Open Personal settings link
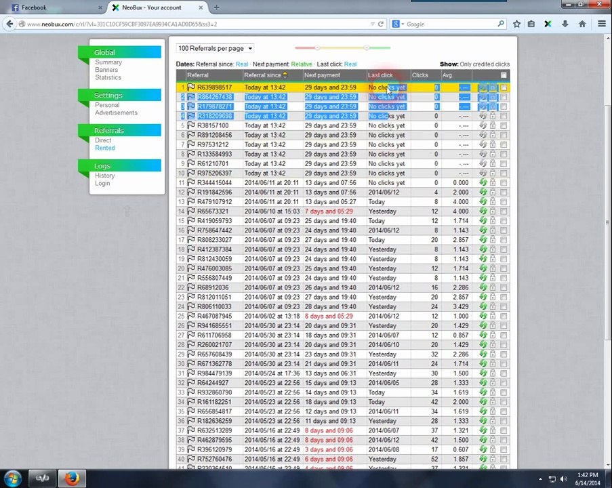The height and width of the screenshot is (488, 612). pos(107,105)
